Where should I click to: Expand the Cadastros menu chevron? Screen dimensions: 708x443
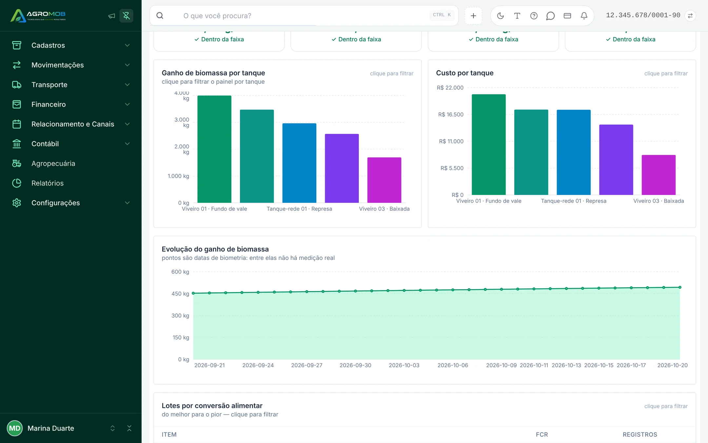click(x=128, y=45)
